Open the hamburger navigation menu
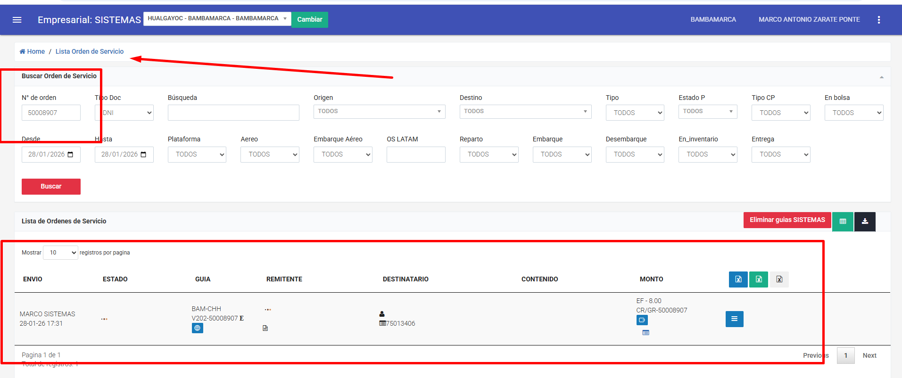This screenshot has width=902, height=378. coord(17,20)
